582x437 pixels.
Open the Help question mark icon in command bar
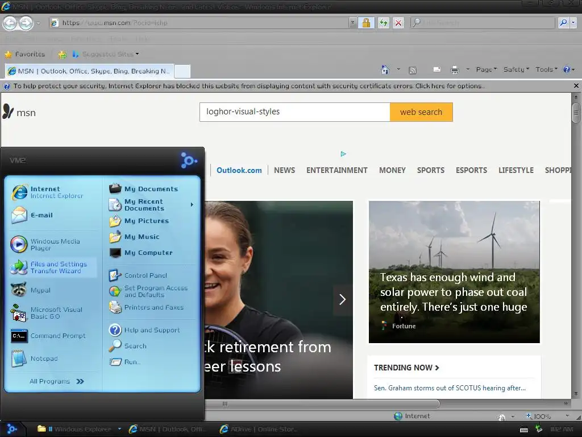coord(567,69)
